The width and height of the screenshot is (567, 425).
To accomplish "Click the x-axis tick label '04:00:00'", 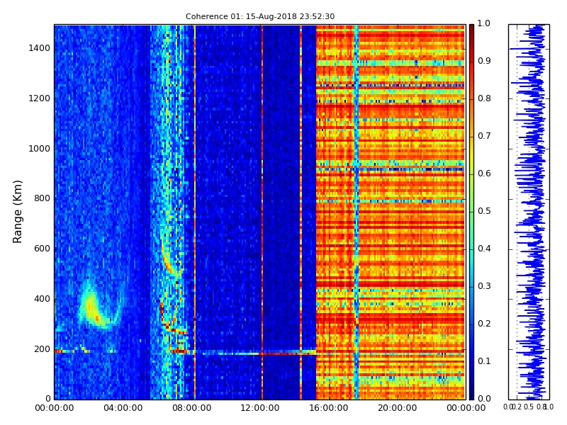I will [123, 408].
